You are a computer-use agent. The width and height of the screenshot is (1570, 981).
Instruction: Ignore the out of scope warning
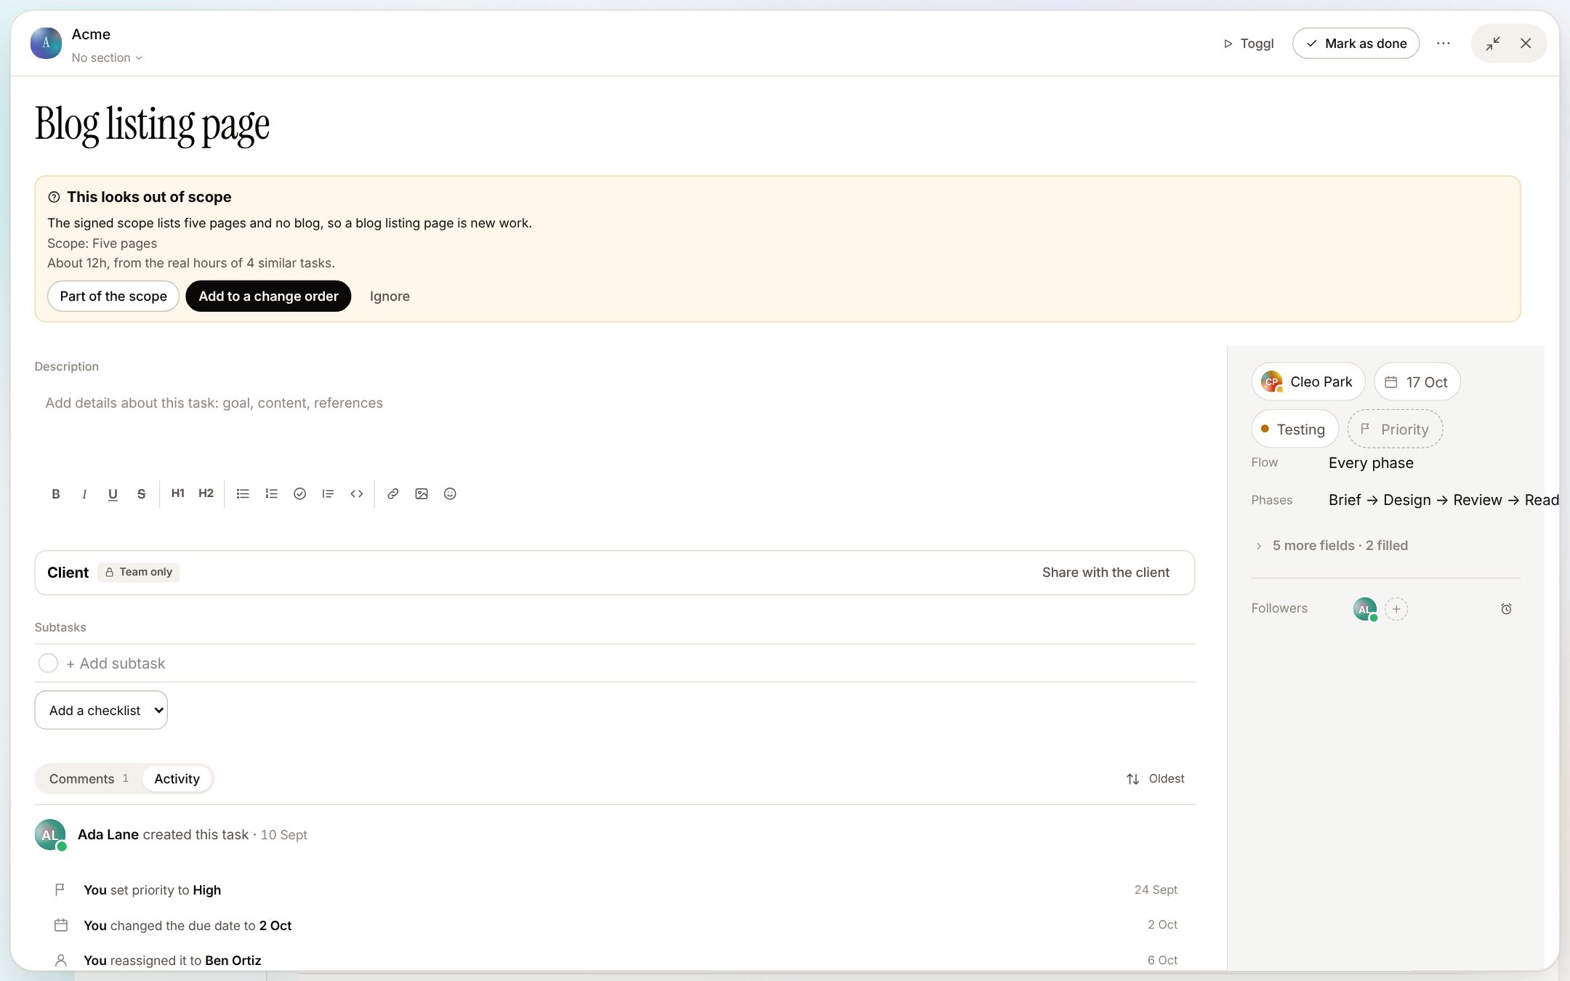390,296
